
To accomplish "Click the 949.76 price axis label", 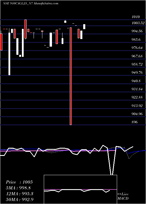I will (137, 73).
